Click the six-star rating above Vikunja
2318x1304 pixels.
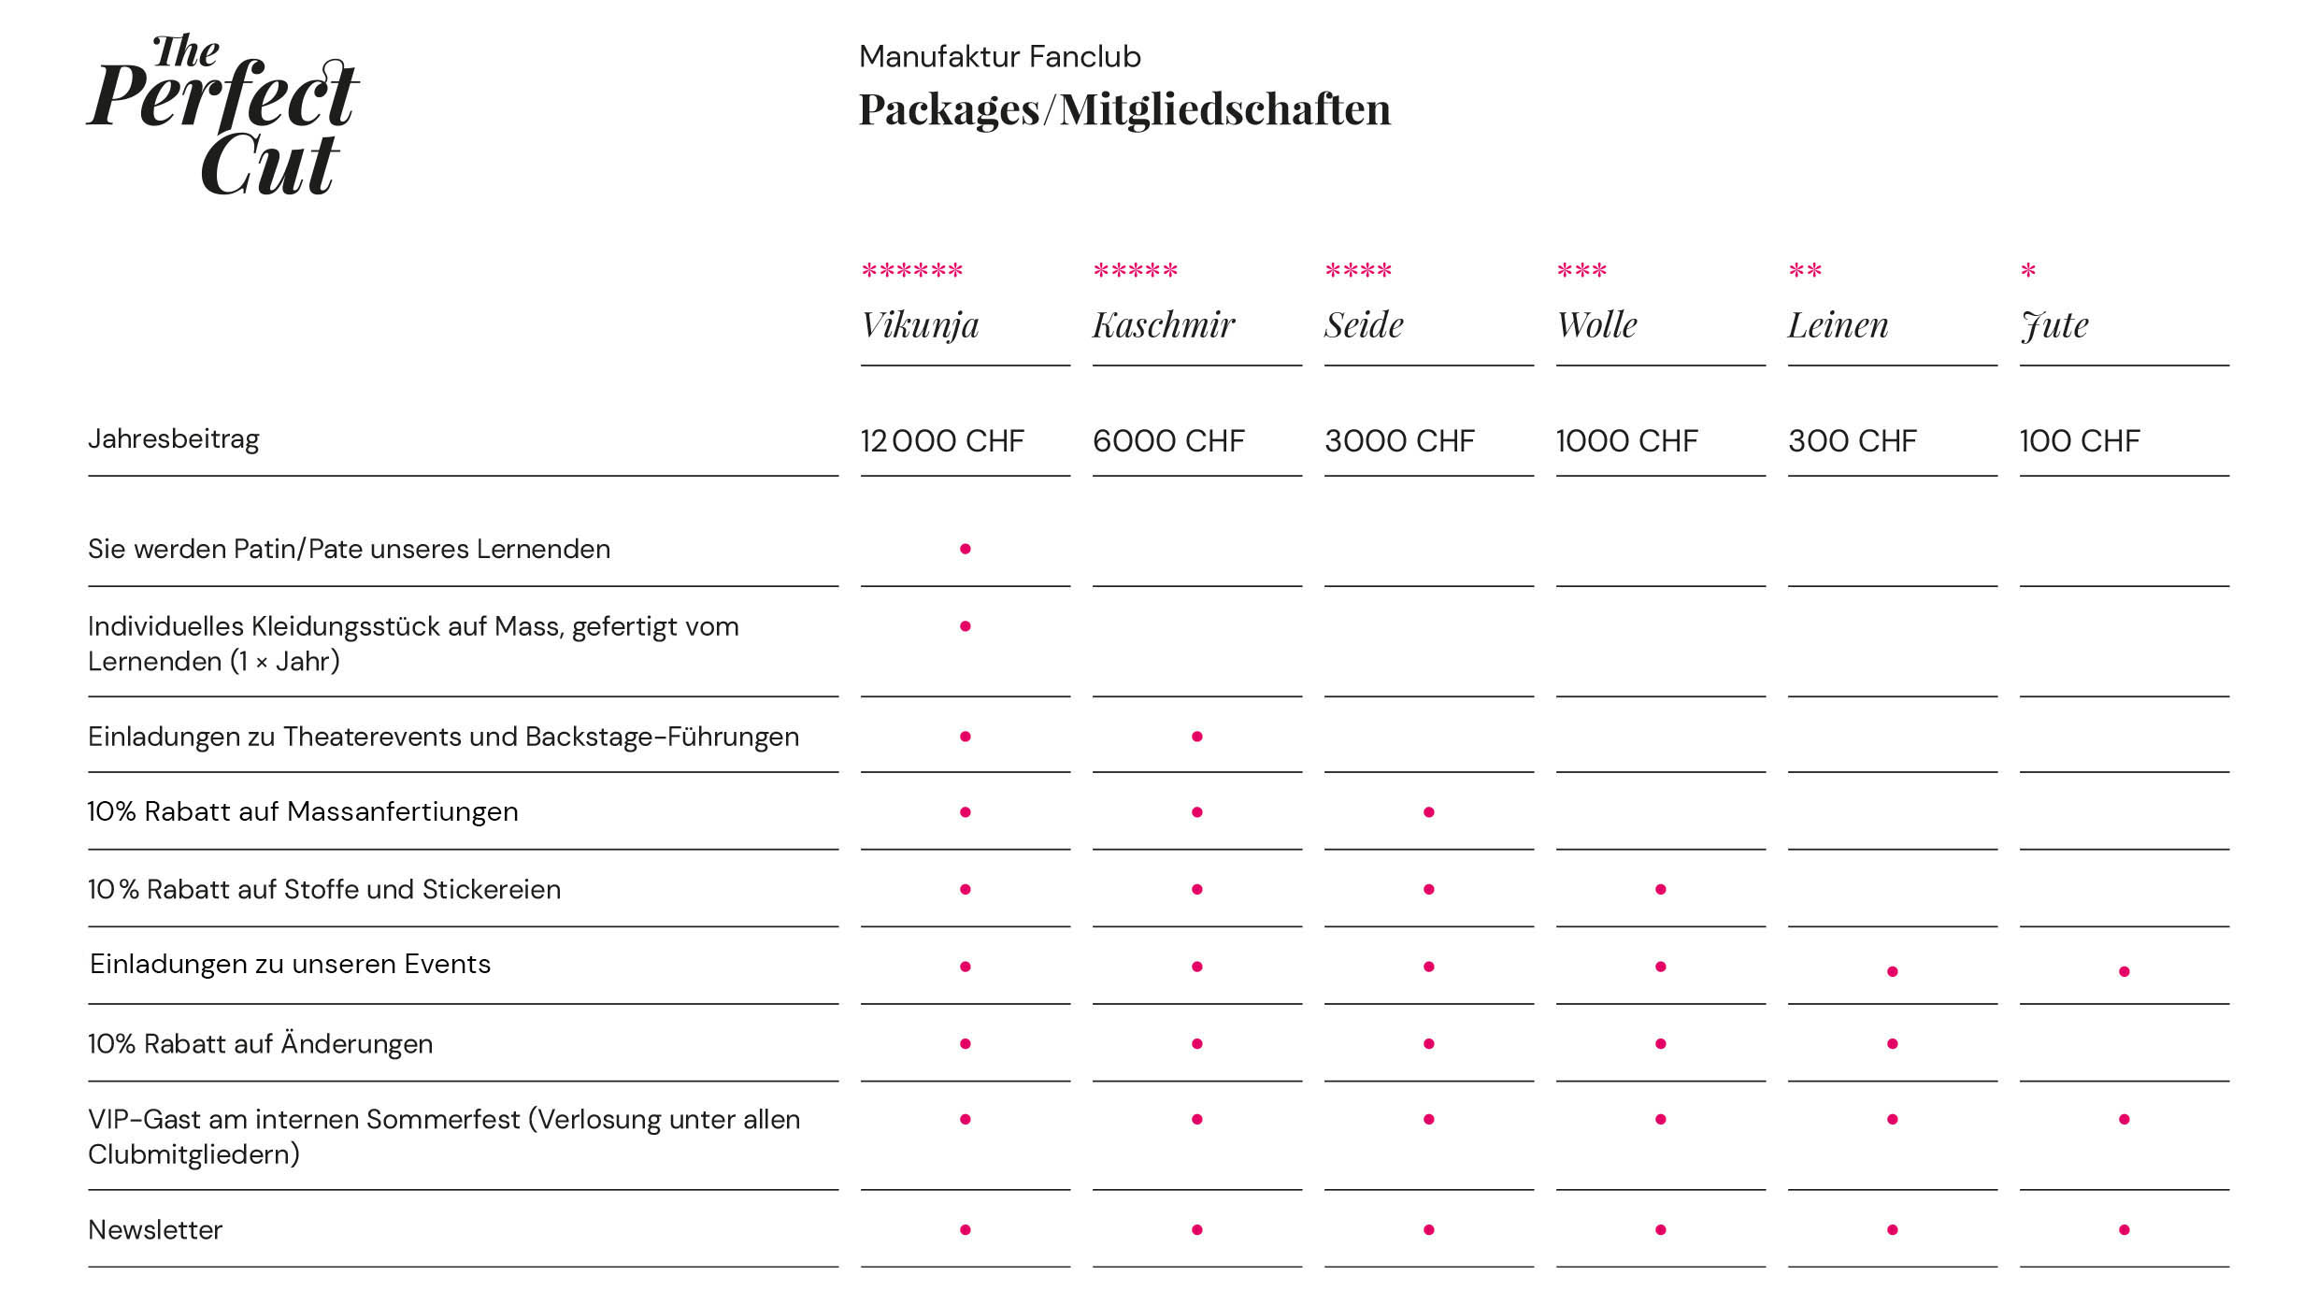tap(911, 272)
